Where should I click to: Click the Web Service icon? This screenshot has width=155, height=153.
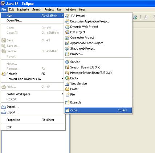coord(67,84)
